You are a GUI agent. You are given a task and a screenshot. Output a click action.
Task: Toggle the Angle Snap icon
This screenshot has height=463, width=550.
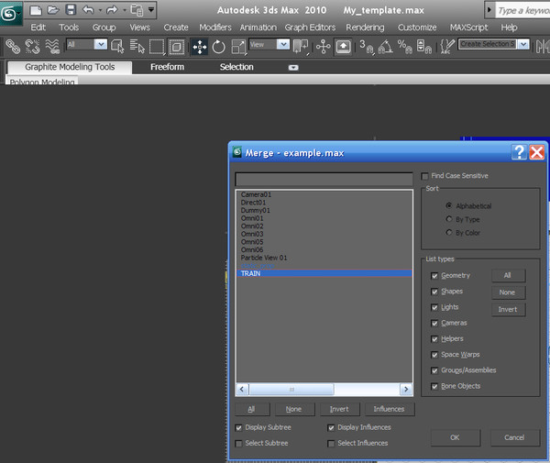tap(386, 47)
